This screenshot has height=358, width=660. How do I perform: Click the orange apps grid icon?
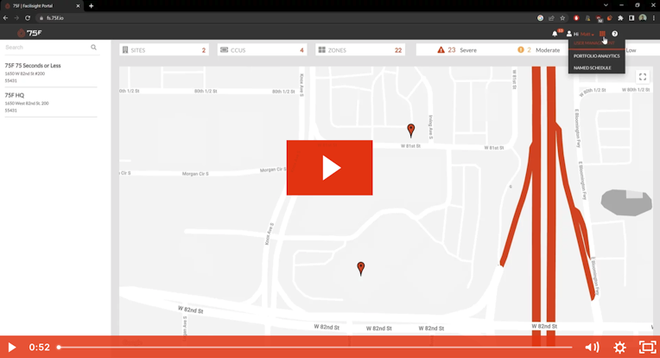coord(602,34)
